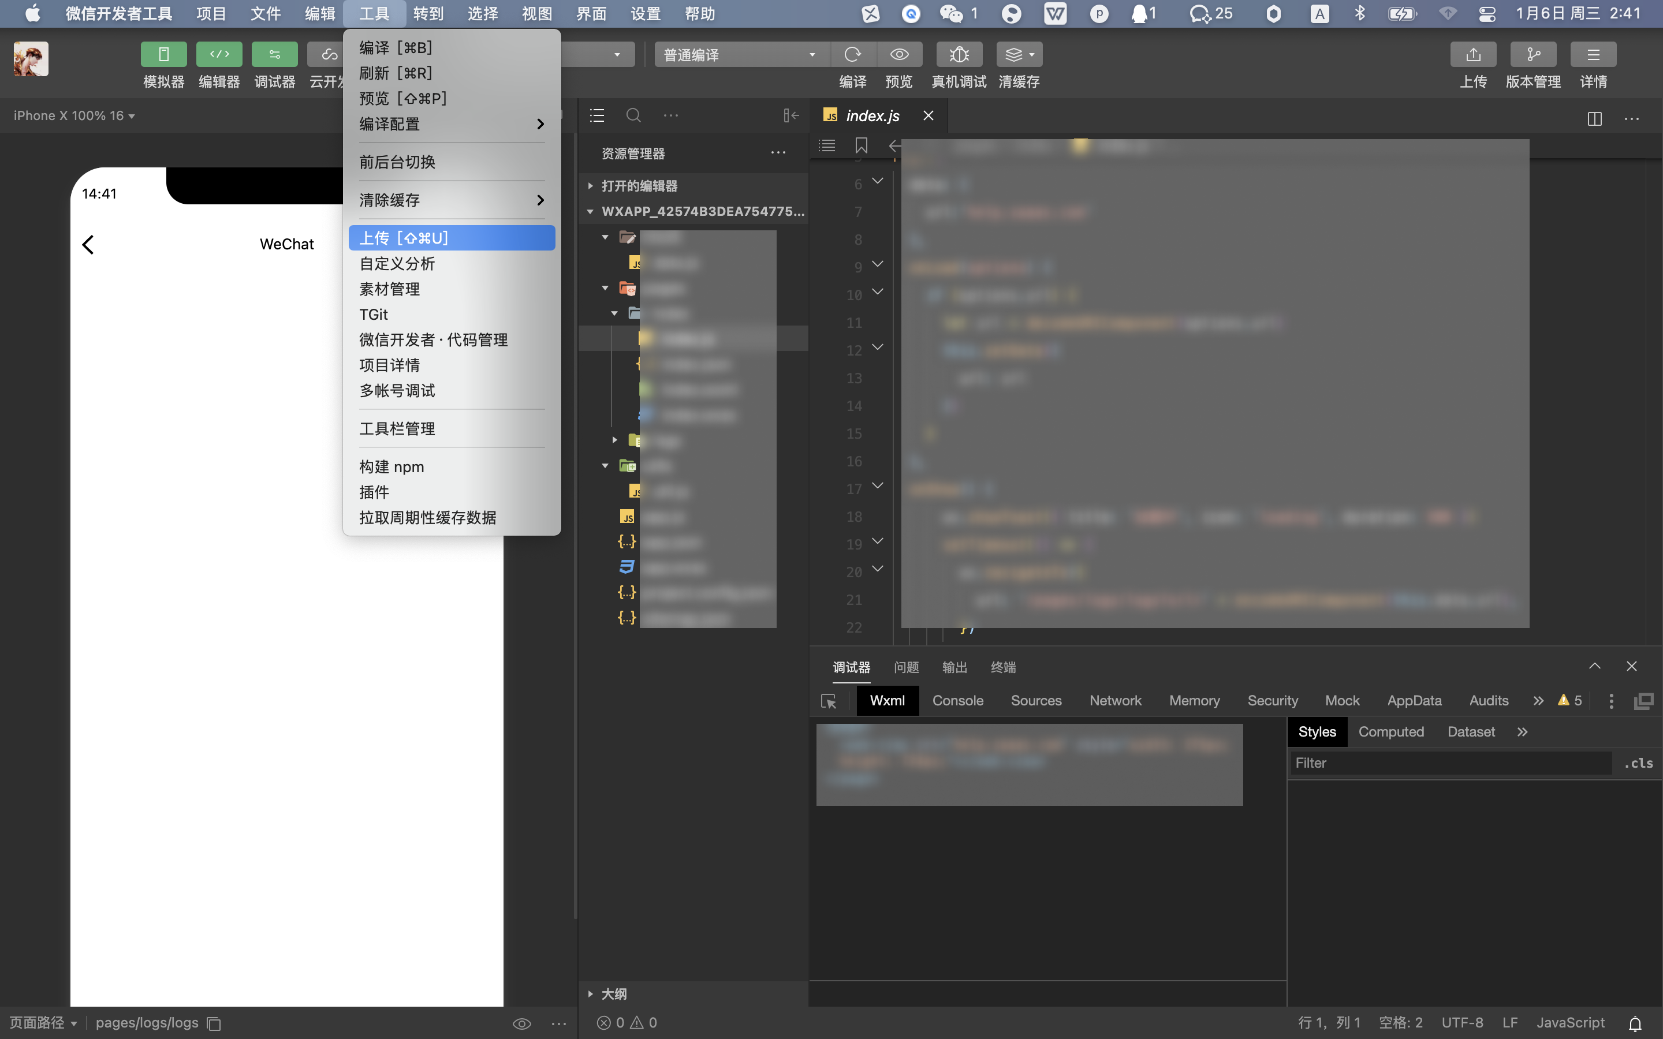Click the preview eye icon (预览)
The width and height of the screenshot is (1663, 1039).
tap(900, 54)
